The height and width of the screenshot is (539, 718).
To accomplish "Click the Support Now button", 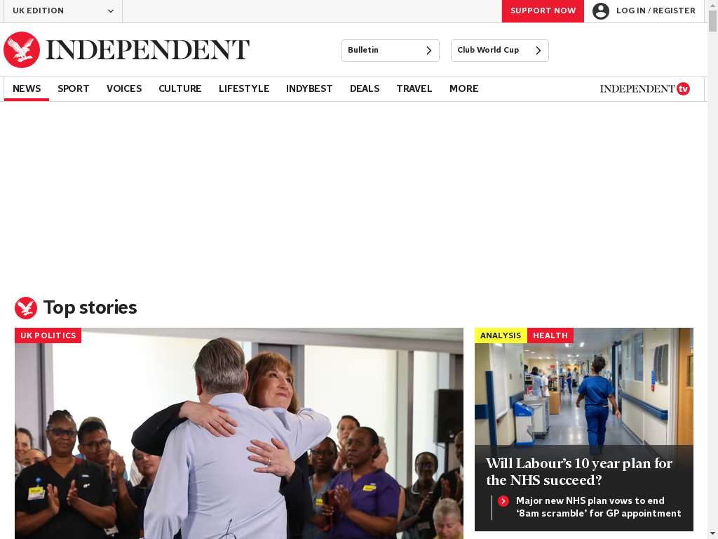I will [x=543, y=11].
